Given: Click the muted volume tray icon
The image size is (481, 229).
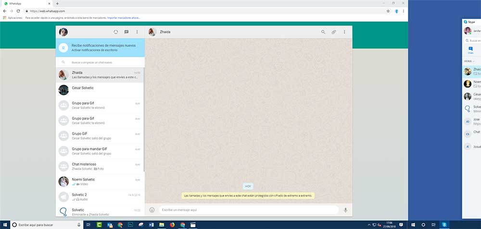Looking at the screenshot, I should [379, 225].
